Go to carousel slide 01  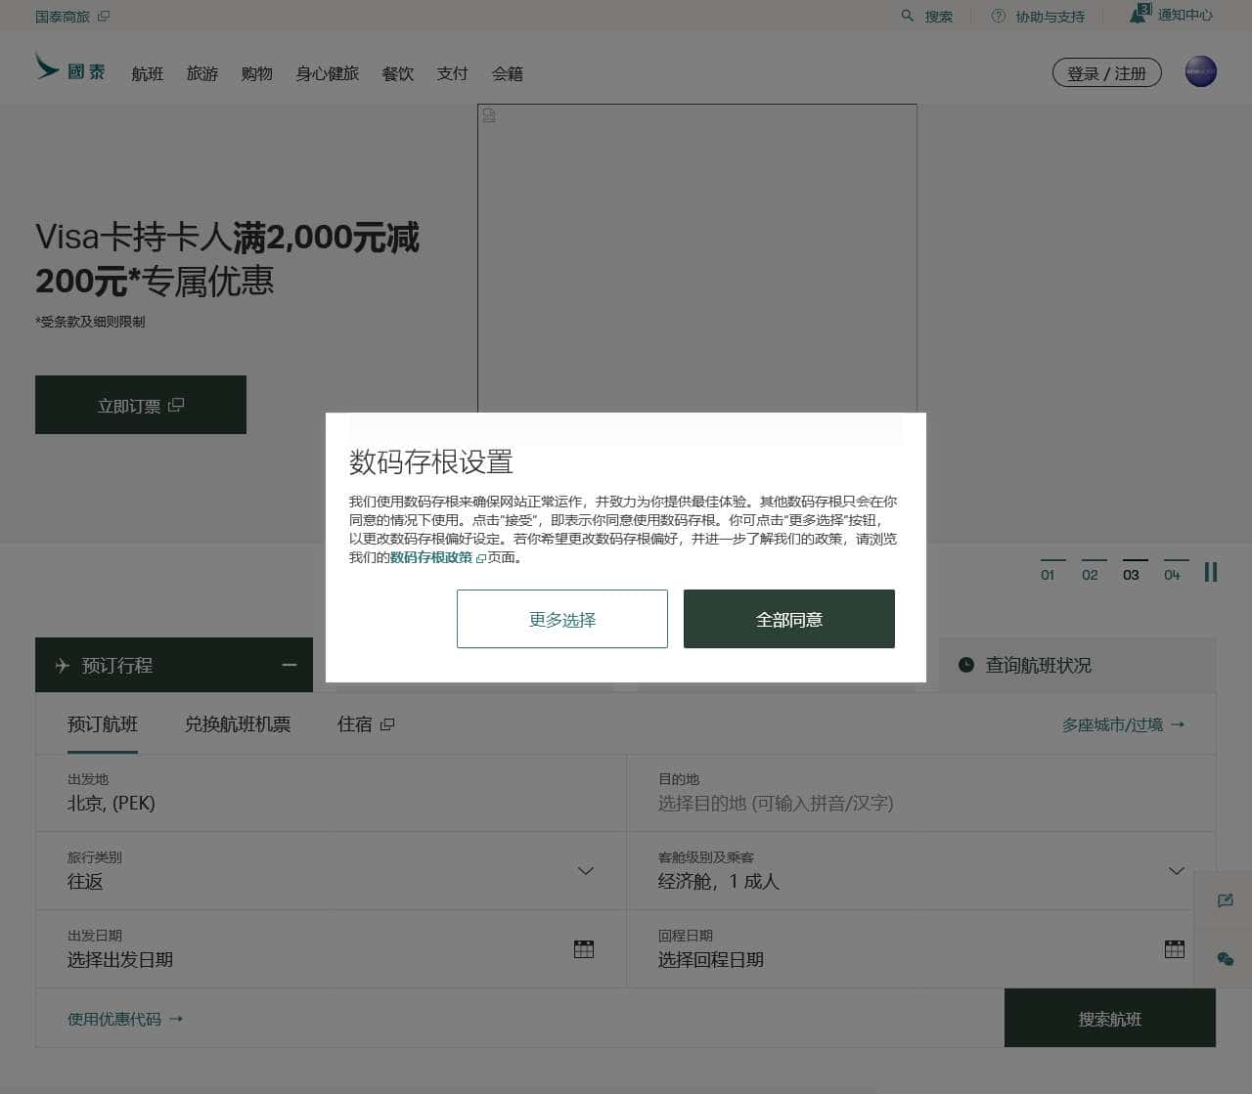coord(1048,571)
